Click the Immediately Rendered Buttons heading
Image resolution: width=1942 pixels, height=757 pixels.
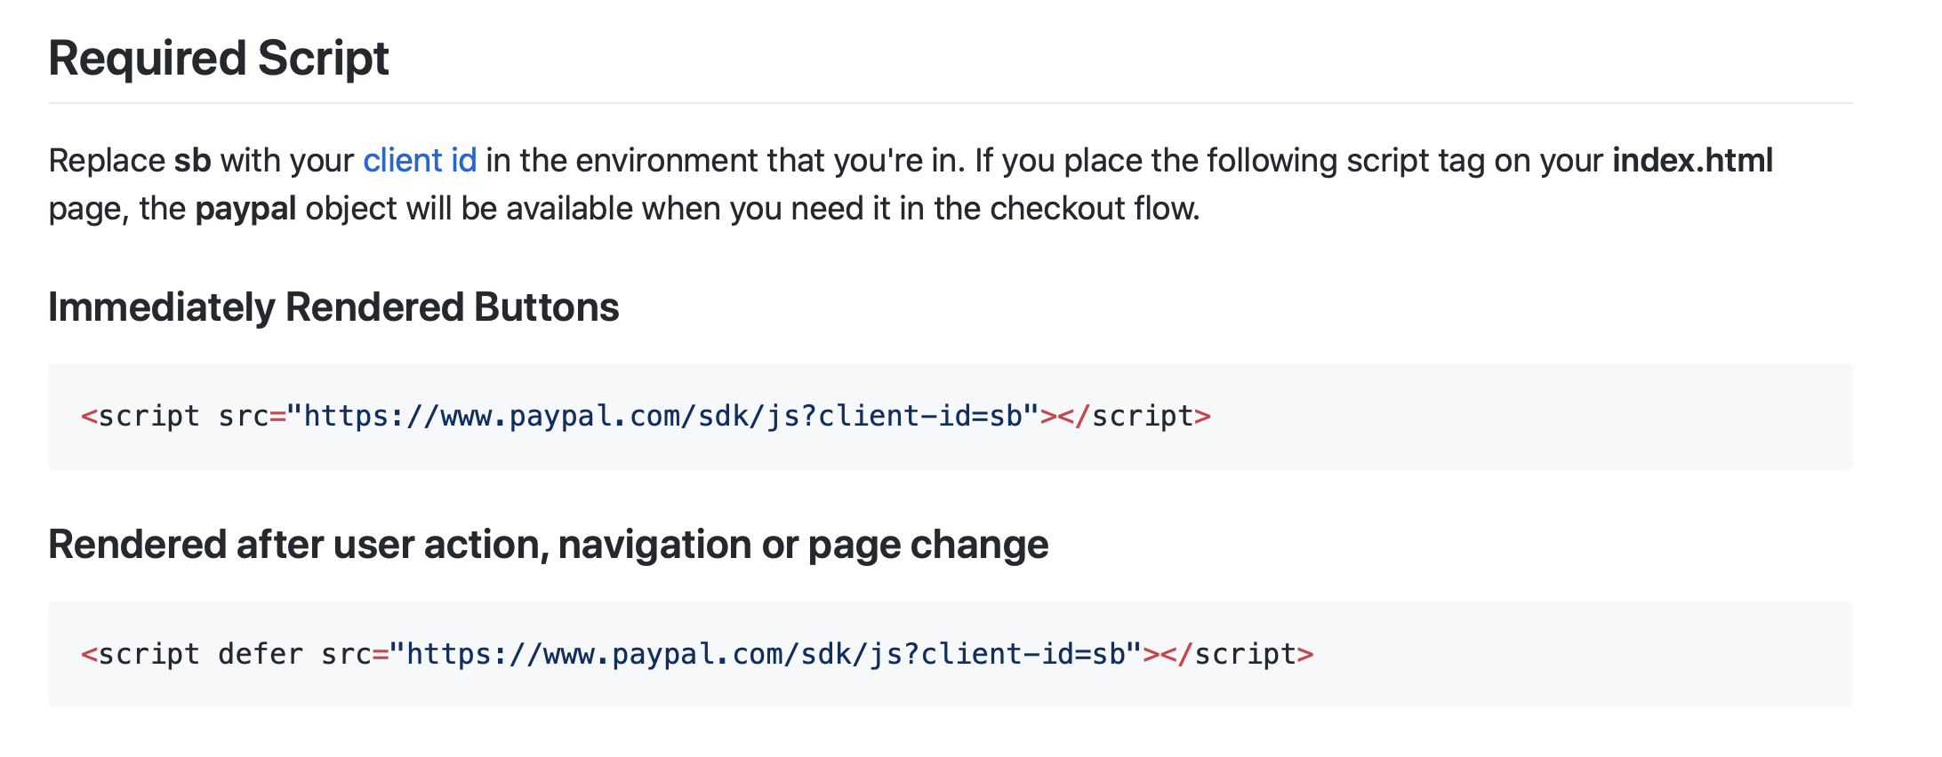click(333, 307)
